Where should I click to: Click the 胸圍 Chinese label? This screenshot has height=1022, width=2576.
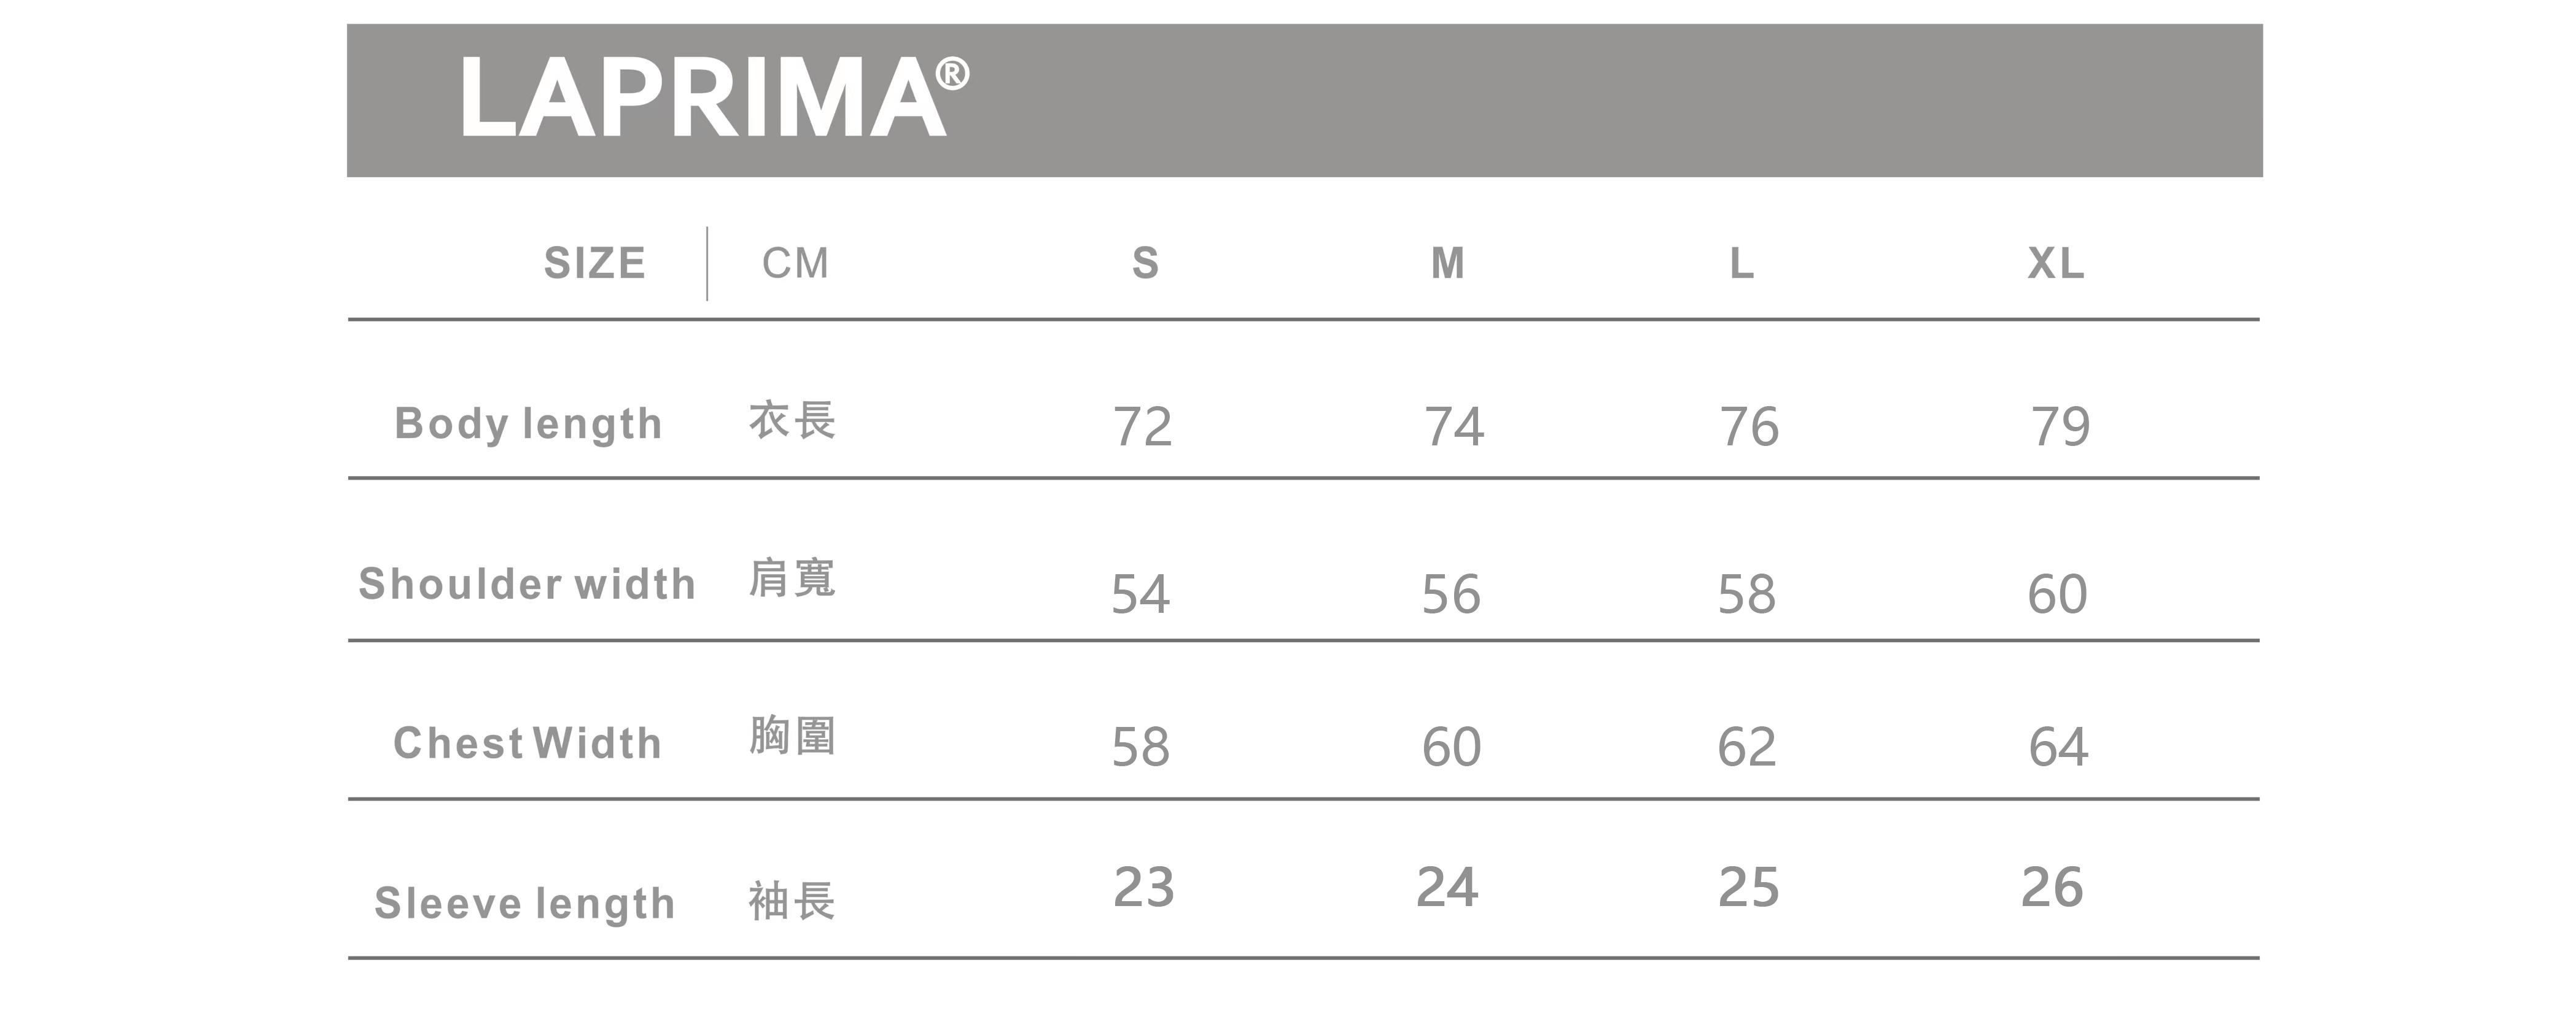[x=792, y=737]
